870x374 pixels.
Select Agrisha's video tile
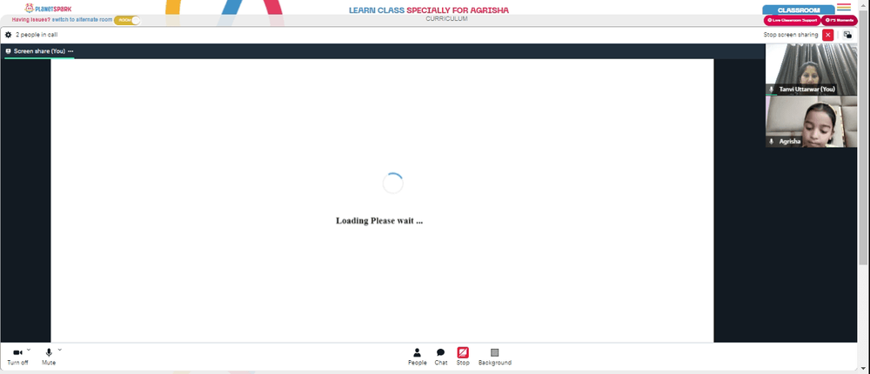811,122
